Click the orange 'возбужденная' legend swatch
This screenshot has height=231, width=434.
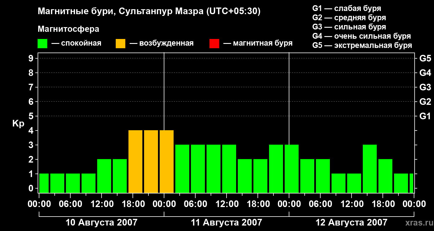pos(120,43)
